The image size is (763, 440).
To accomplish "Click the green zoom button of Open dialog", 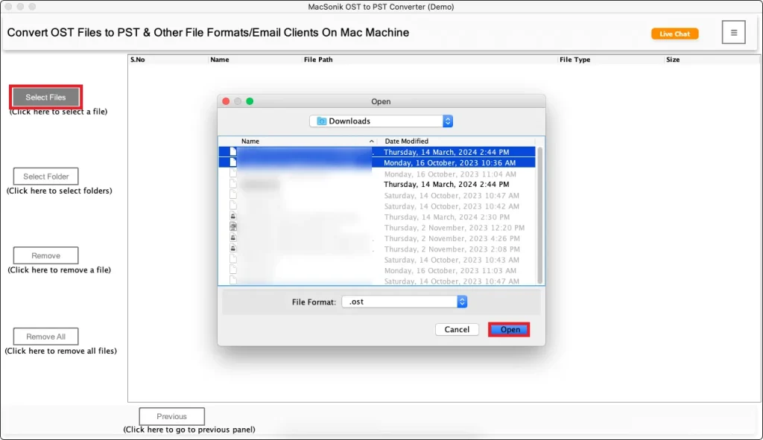I will [250, 101].
